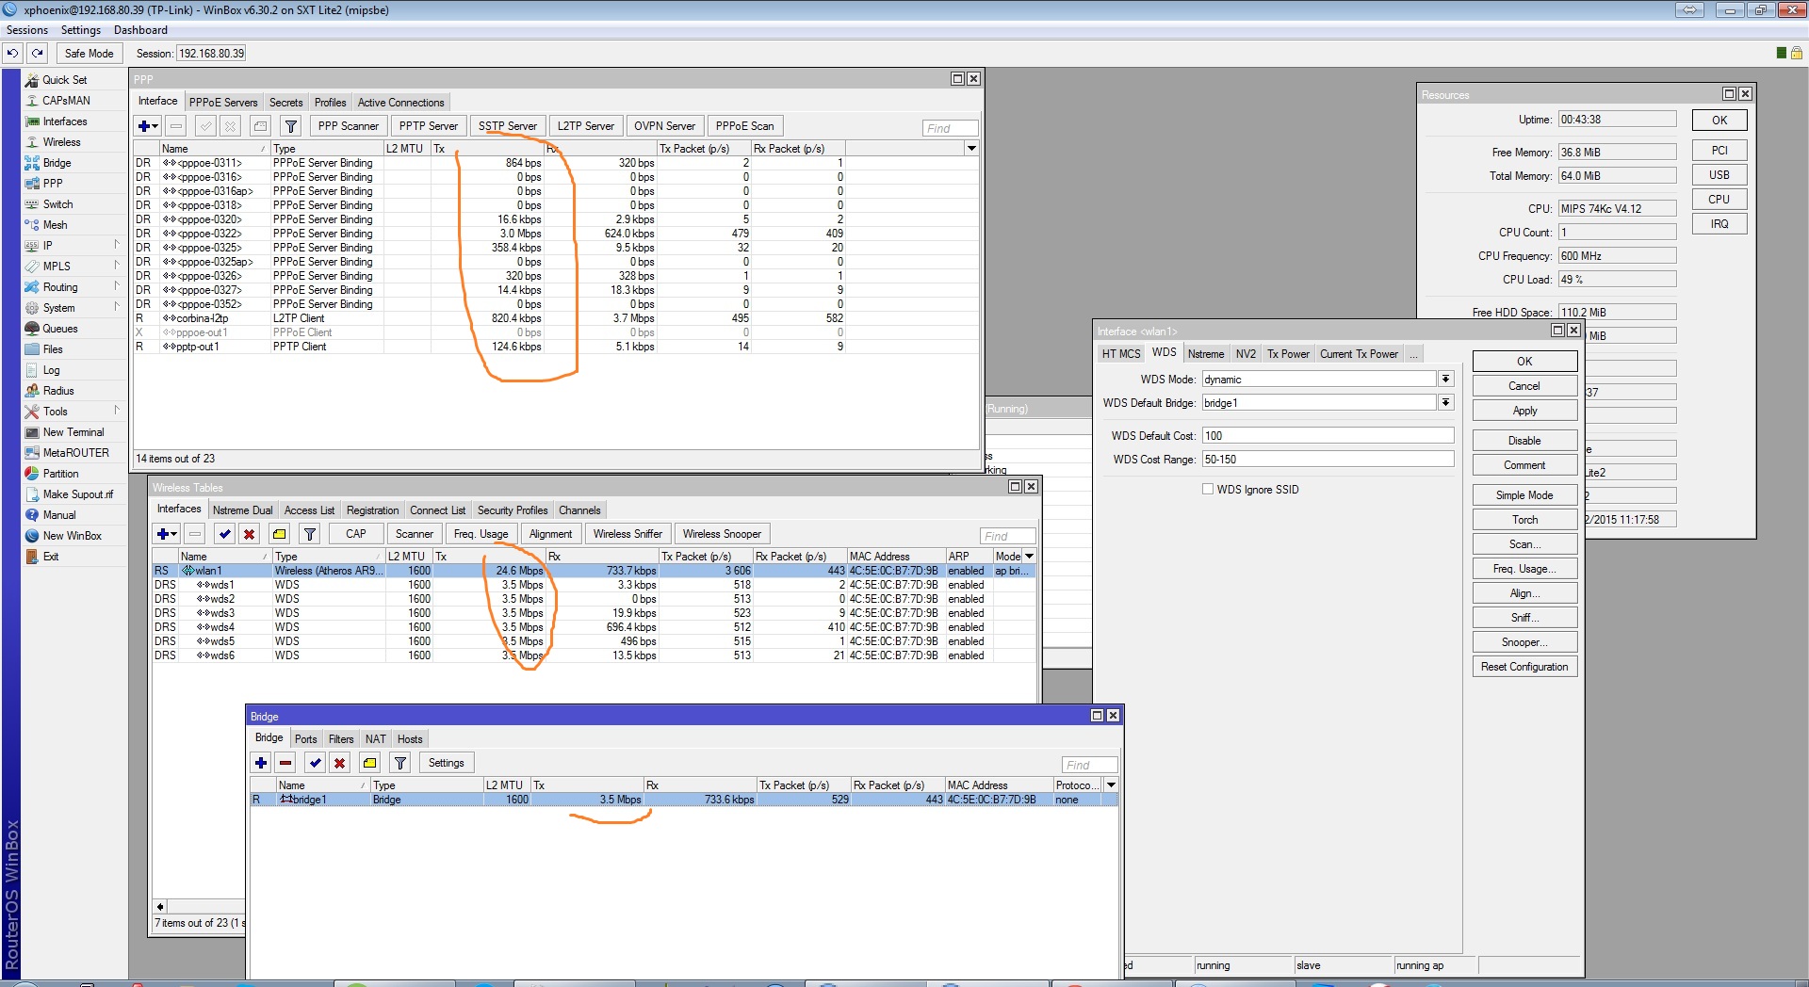Toggle the WDS Ignore SSID checkbox
This screenshot has width=1809, height=987.
click(x=1208, y=490)
